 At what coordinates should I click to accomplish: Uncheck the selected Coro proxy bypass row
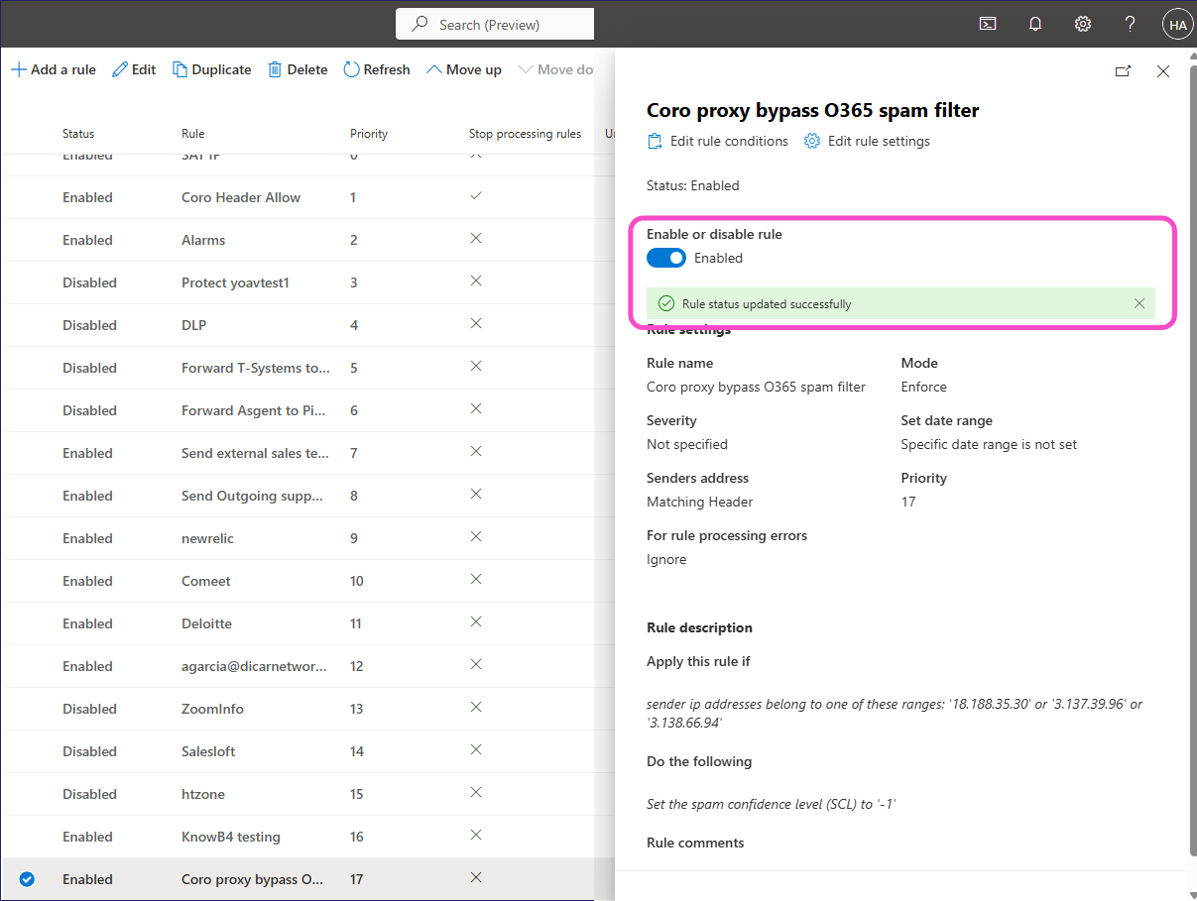[x=27, y=879]
